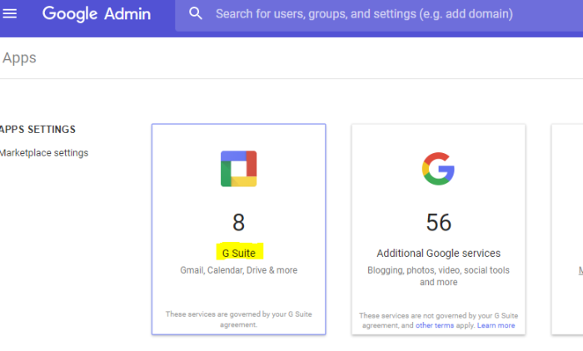Image resolution: width=583 pixels, height=351 pixels.
Task: Open the hamburger main menu
Action: pyautogui.click(x=10, y=14)
